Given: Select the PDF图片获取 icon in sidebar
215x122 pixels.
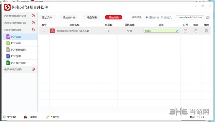Looking at the screenshot, I should (8, 63).
